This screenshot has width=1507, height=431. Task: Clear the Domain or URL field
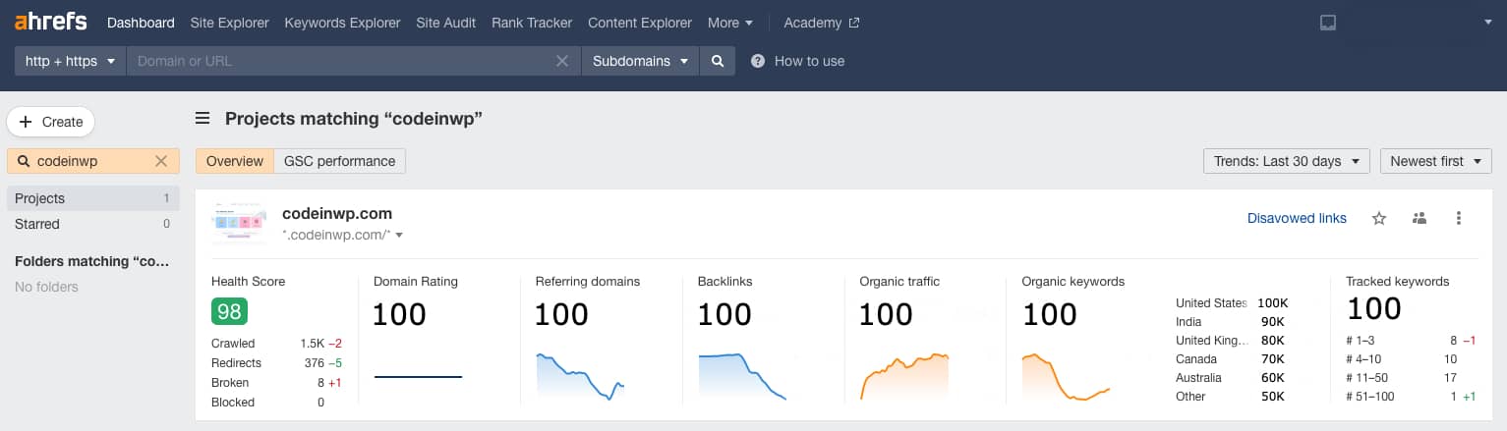[x=562, y=61]
